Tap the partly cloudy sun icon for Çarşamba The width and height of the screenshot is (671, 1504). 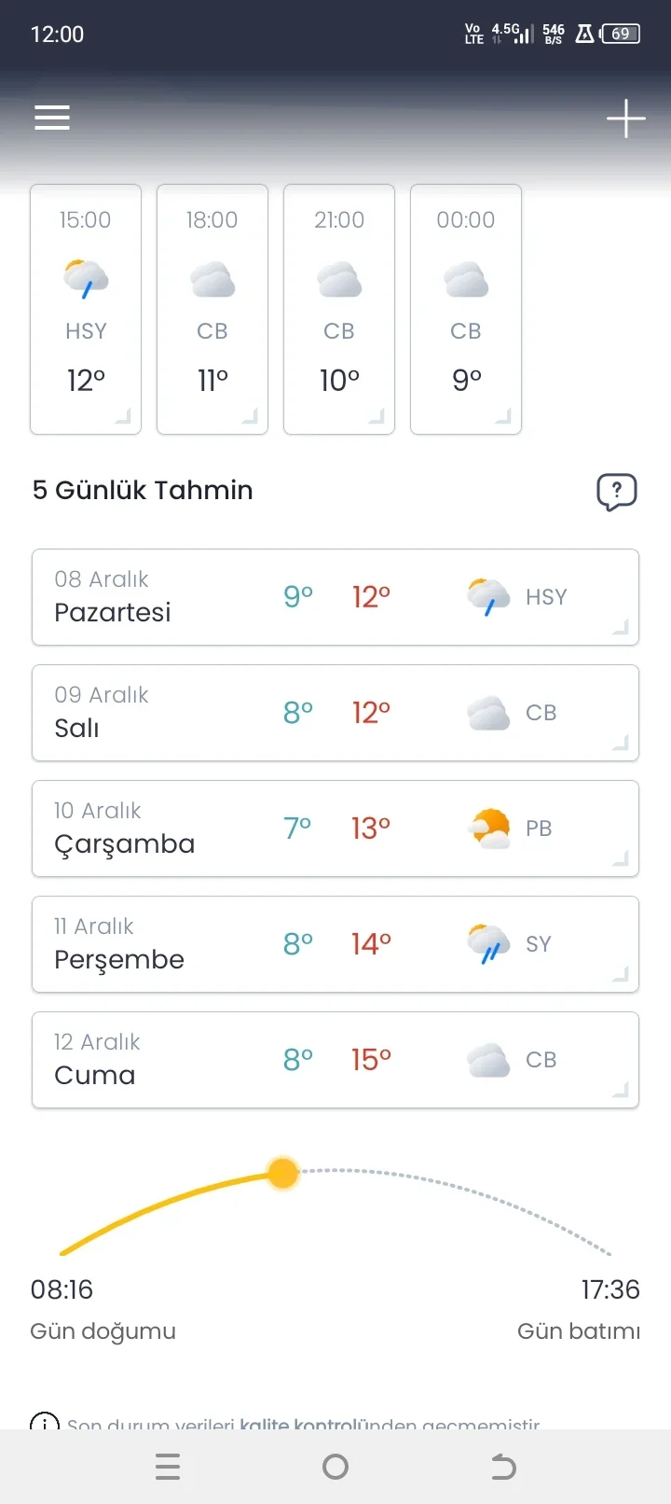coord(489,829)
